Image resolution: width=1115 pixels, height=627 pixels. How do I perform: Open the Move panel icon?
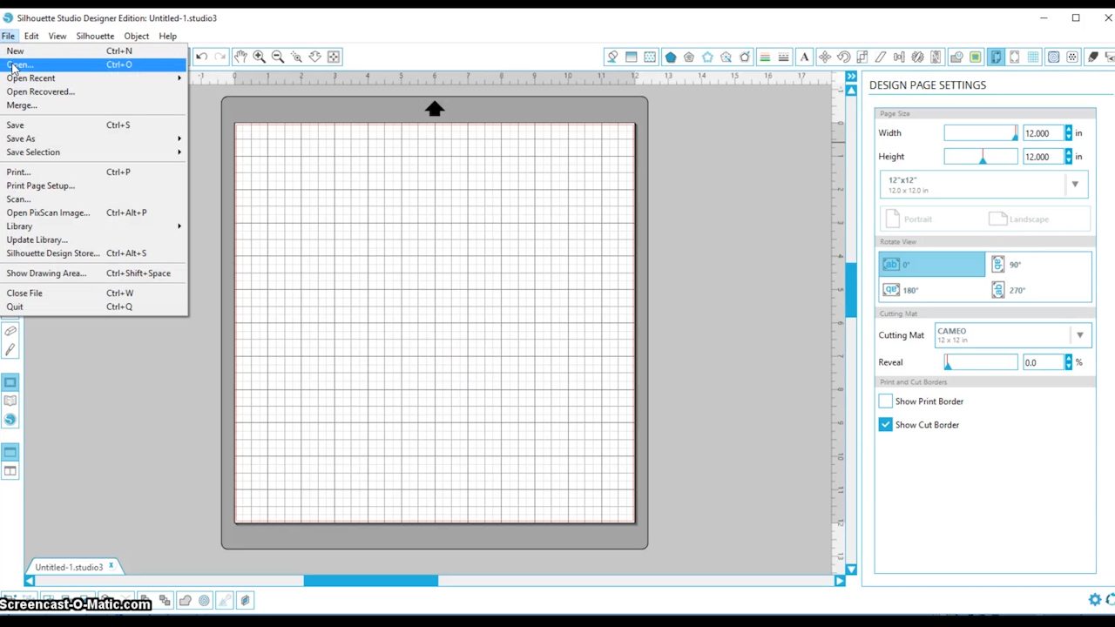click(x=824, y=57)
